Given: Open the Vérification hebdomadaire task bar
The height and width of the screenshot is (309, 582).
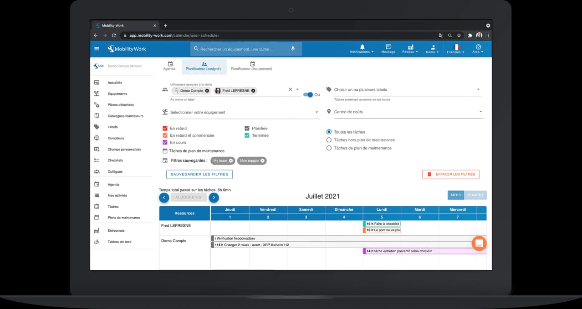Looking at the screenshot, I should [x=349, y=239].
